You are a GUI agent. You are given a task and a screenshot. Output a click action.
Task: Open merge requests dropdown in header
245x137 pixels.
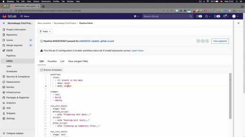208,16
